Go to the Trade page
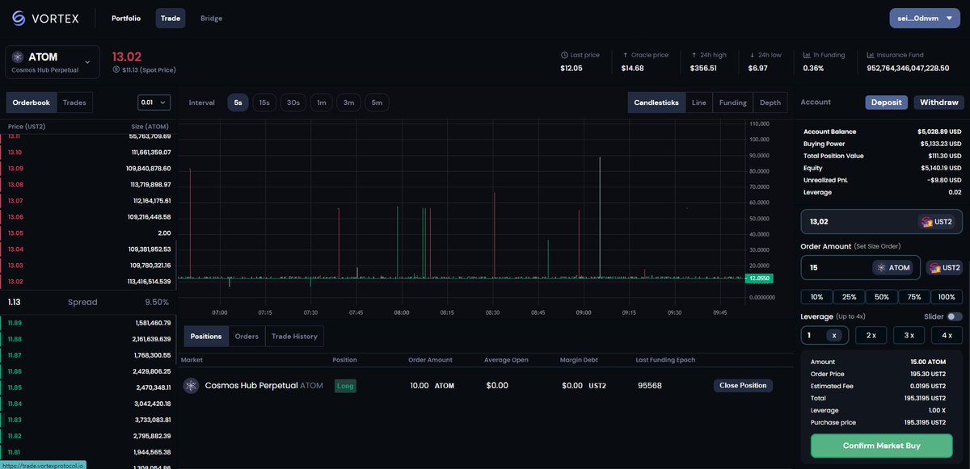 click(x=171, y=18)
